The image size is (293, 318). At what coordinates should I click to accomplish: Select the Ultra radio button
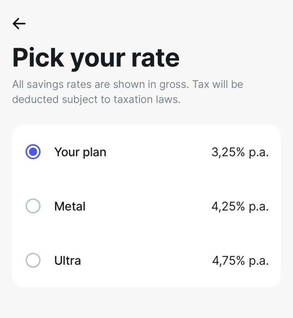tap(33, 261)
